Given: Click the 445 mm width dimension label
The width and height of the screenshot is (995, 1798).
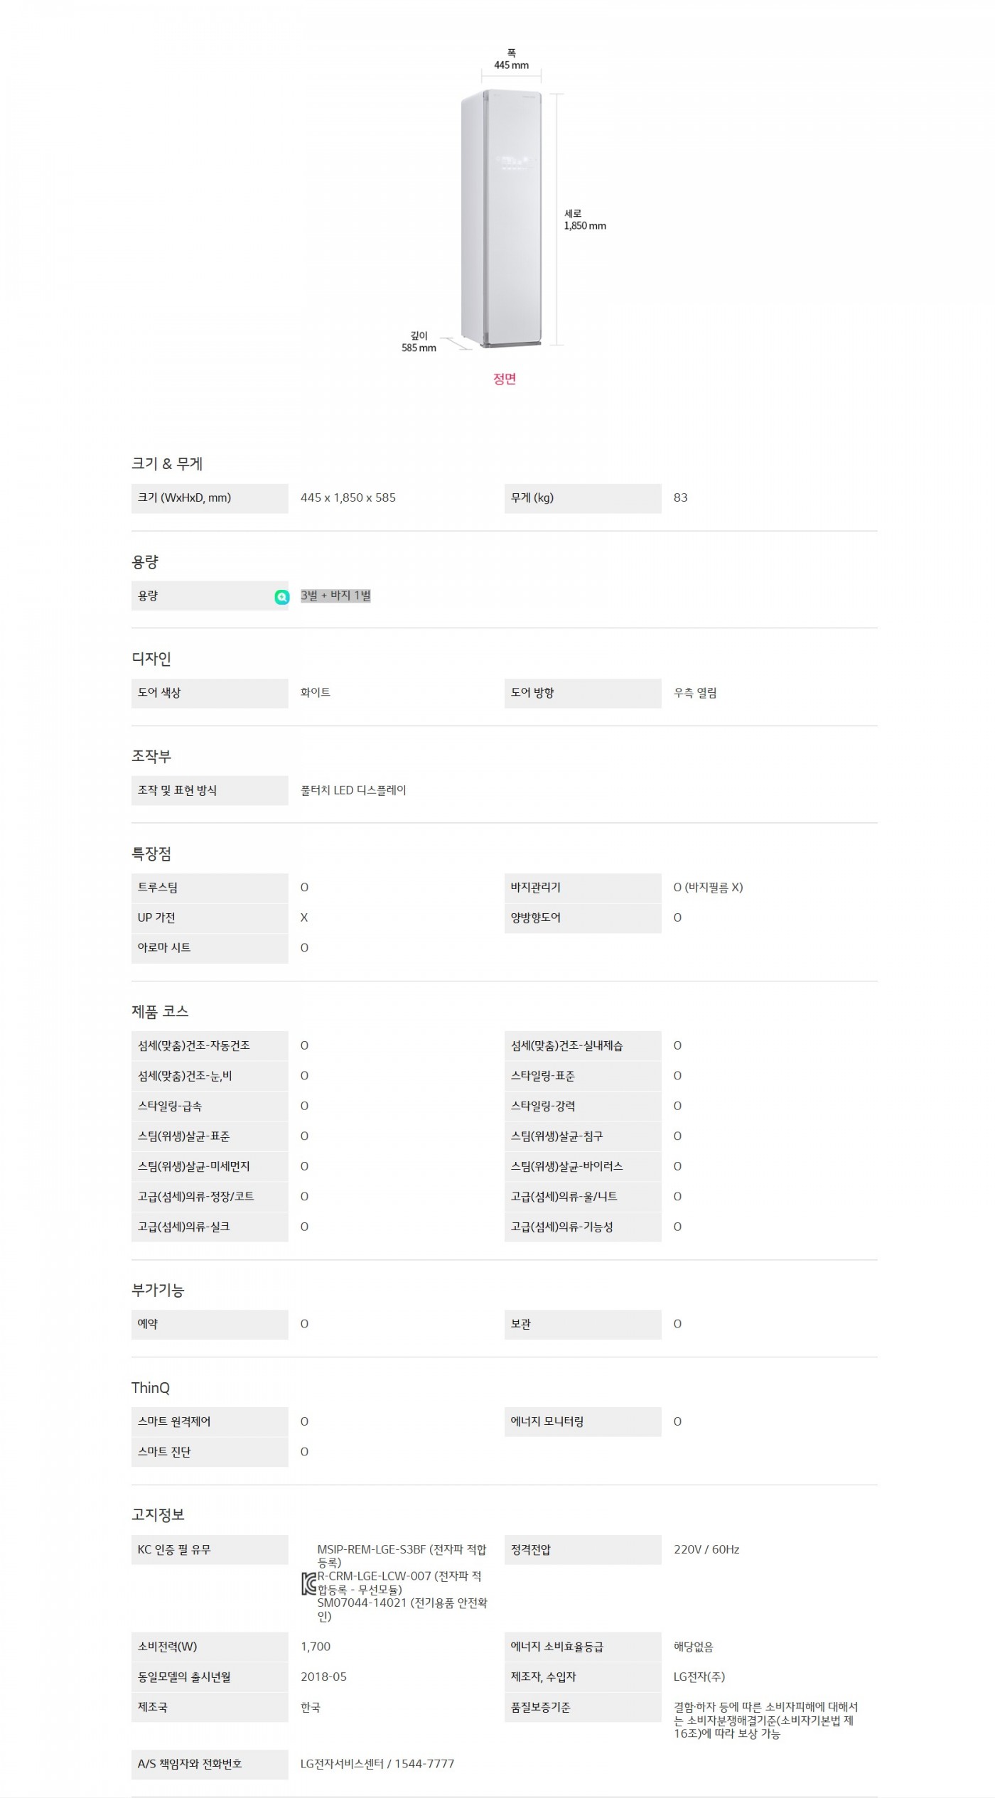Looking at the screenshot, I should 511,65.
